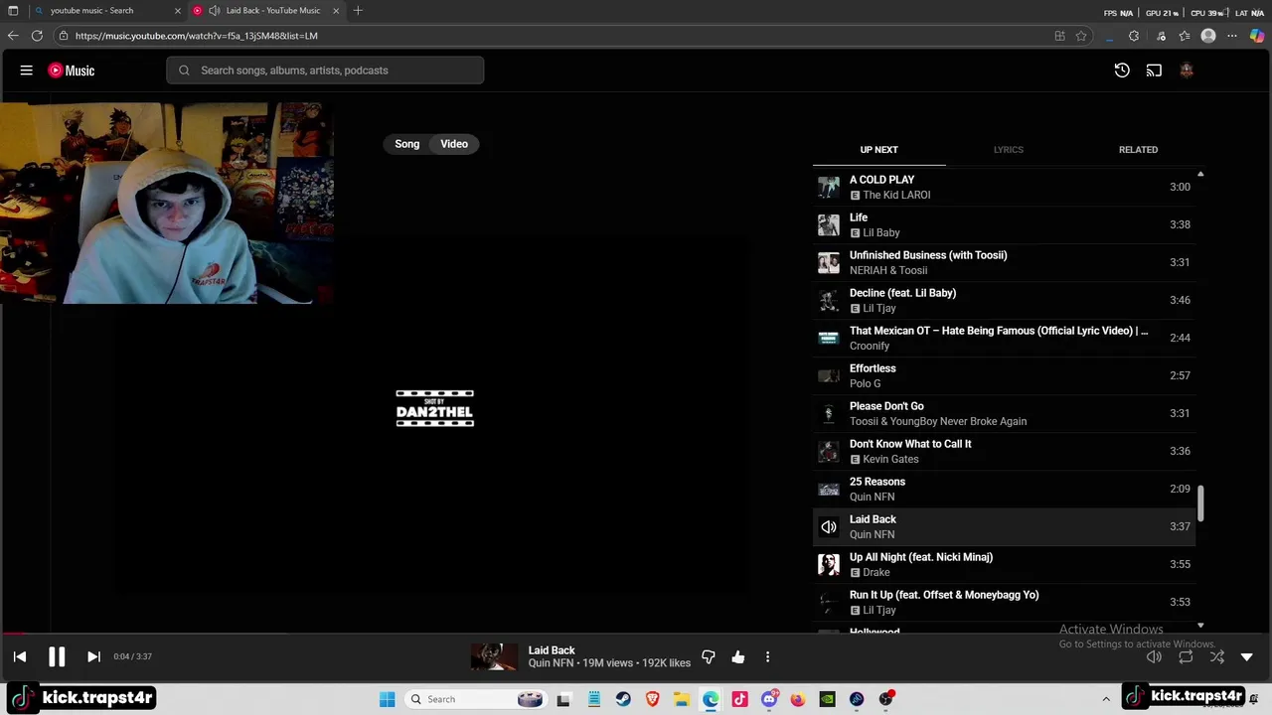
Task: Select the LYRICS tab
Action: coord(1008,150)
